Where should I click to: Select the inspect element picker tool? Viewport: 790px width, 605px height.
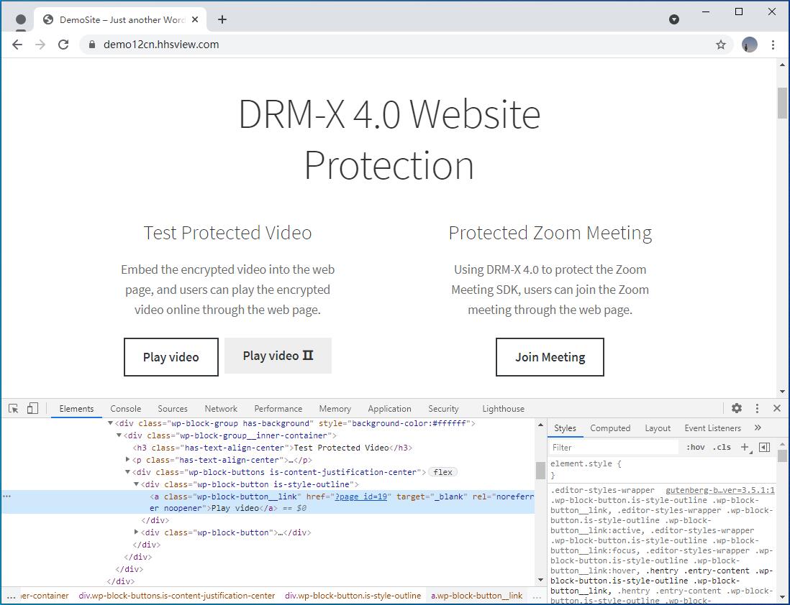coord(12,407)
